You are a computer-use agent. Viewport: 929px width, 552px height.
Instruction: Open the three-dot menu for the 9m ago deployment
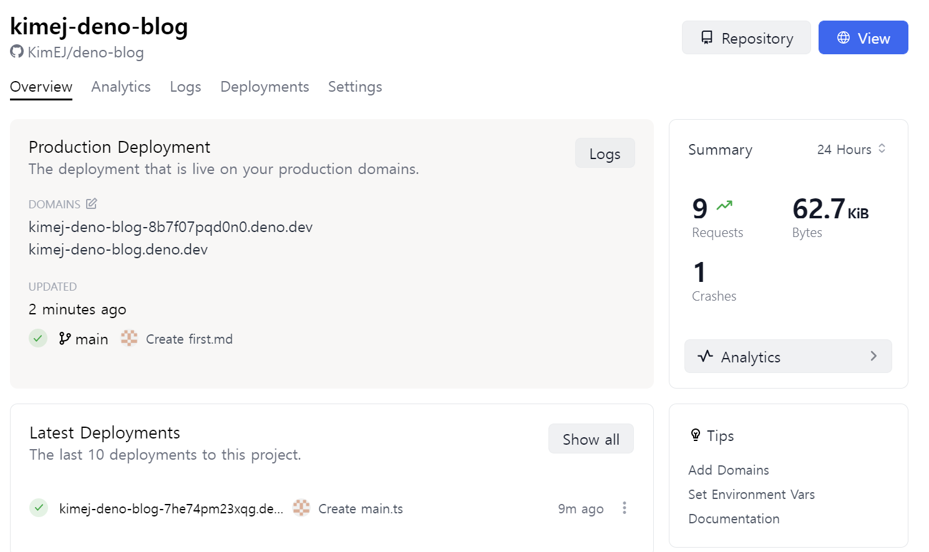tap(624, 508)
